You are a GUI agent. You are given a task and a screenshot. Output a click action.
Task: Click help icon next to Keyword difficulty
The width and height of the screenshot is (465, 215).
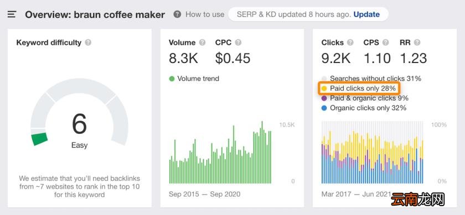(88, 43)
